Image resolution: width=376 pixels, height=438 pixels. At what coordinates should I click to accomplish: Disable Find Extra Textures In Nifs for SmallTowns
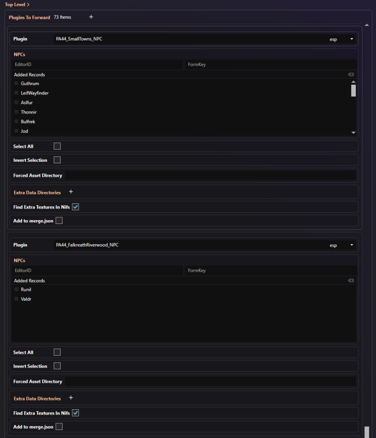coord(76,207)
